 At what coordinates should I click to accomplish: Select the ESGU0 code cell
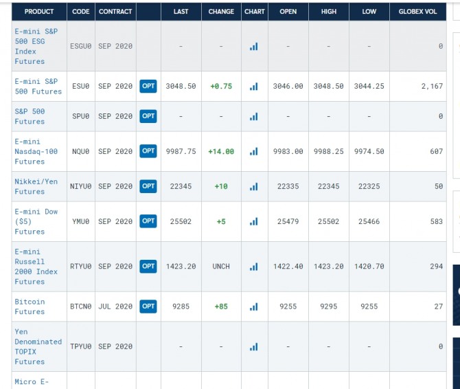(81, 46)
